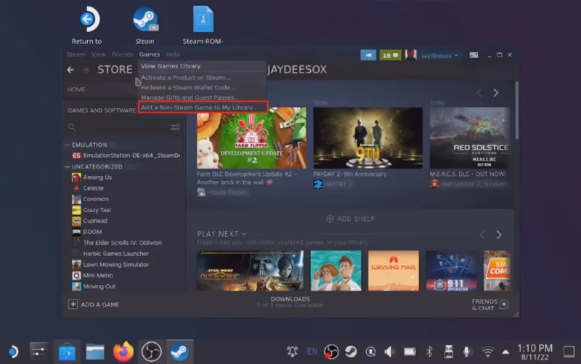
Task: Click the Steam taskbar window button
Action: pyautogui.click(x=179, y=352)
